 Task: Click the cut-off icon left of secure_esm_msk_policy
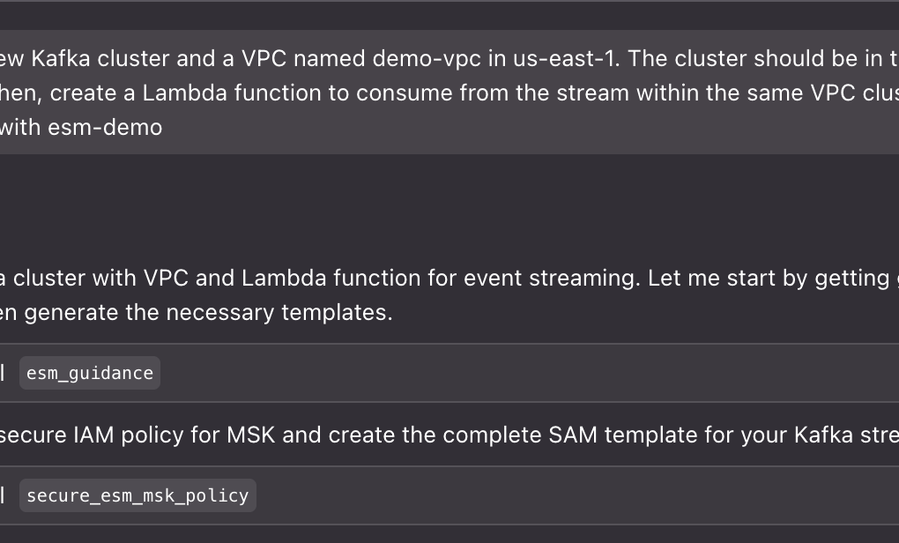coord(3,495)
